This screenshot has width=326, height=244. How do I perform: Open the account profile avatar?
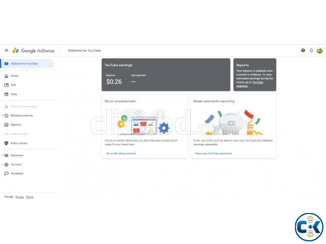[x=320, y=50]
